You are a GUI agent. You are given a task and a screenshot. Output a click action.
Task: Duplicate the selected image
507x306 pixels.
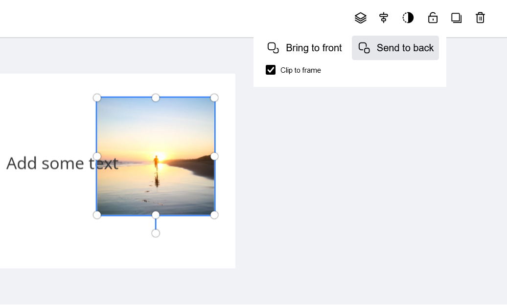point(457,18)
